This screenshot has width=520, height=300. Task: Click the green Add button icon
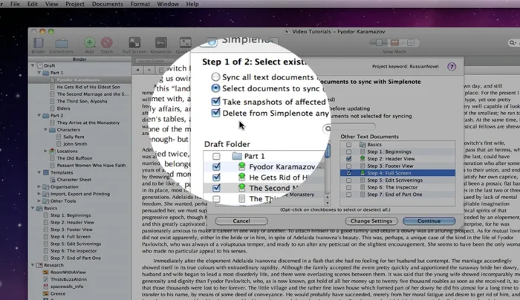[89, 44]
